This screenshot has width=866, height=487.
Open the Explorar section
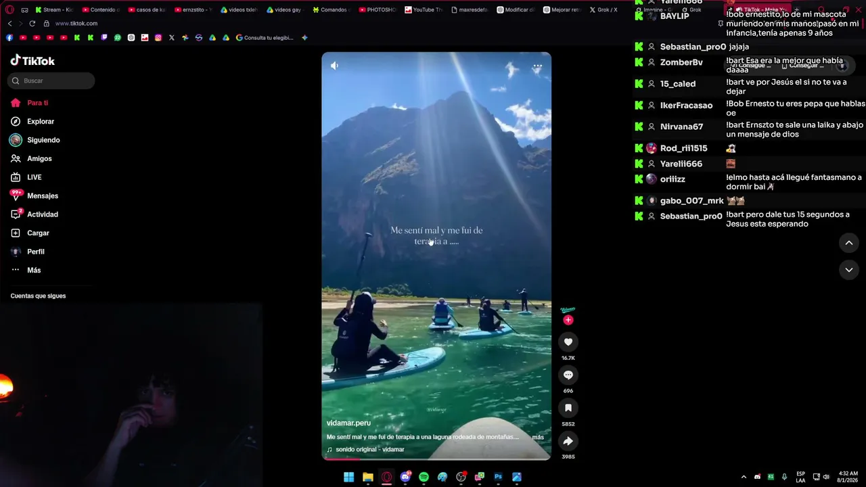pos(32,121)
